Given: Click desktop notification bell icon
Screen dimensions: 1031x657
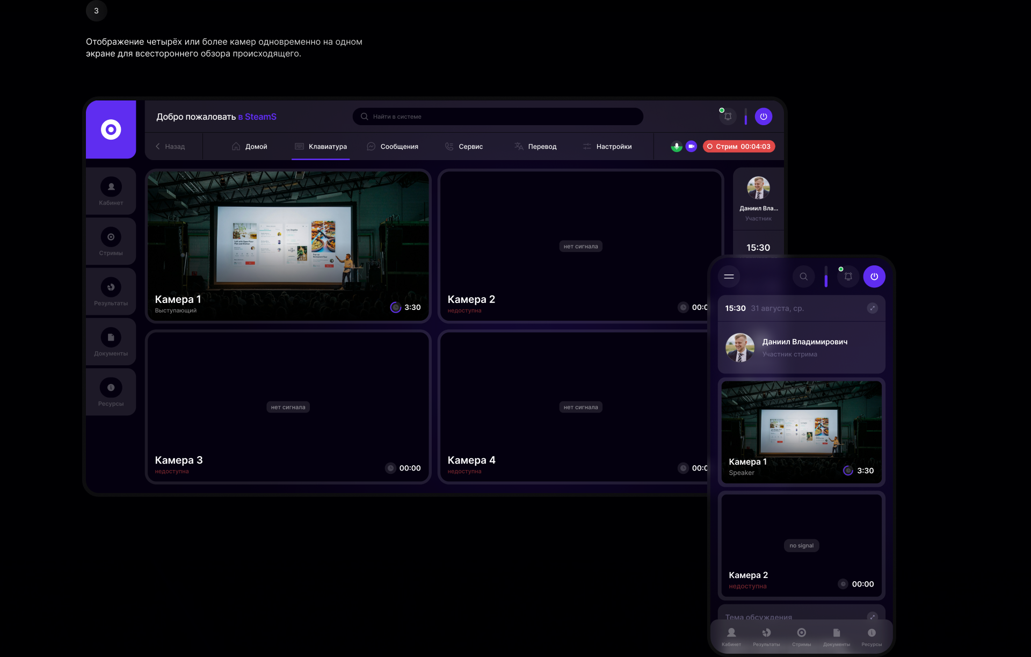Looking at the screenshot, I should 728,117.
